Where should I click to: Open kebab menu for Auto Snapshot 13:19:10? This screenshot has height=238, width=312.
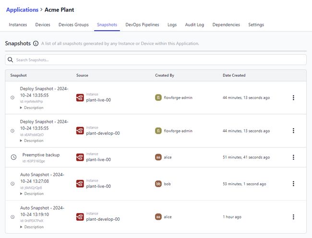coord(293,217)
